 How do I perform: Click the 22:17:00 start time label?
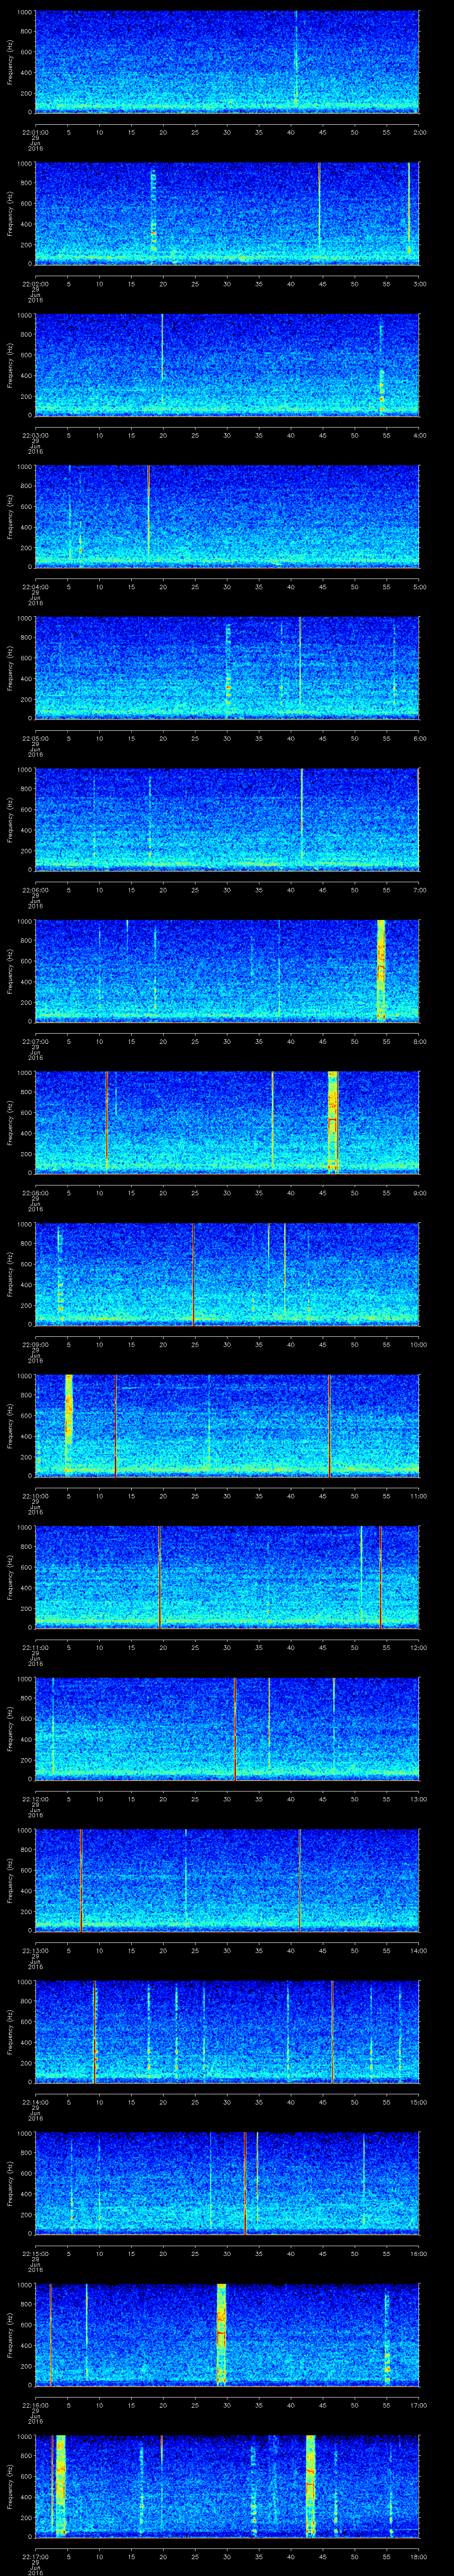click(35, 2556)
